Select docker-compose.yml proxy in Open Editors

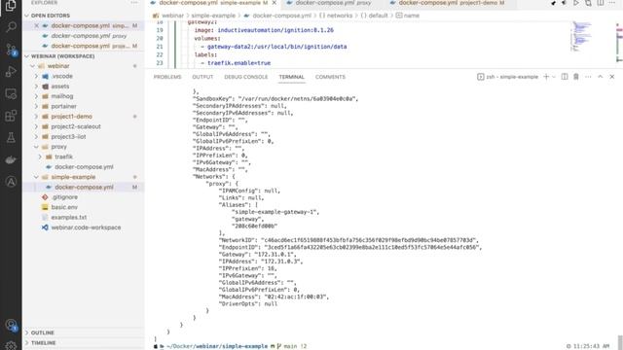coord(84,36)
